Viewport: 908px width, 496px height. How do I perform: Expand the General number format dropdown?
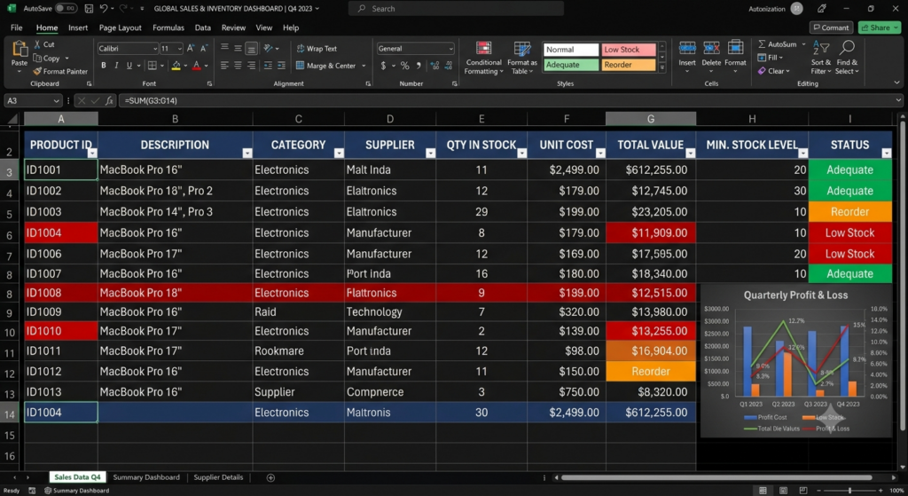coord(450,49)
